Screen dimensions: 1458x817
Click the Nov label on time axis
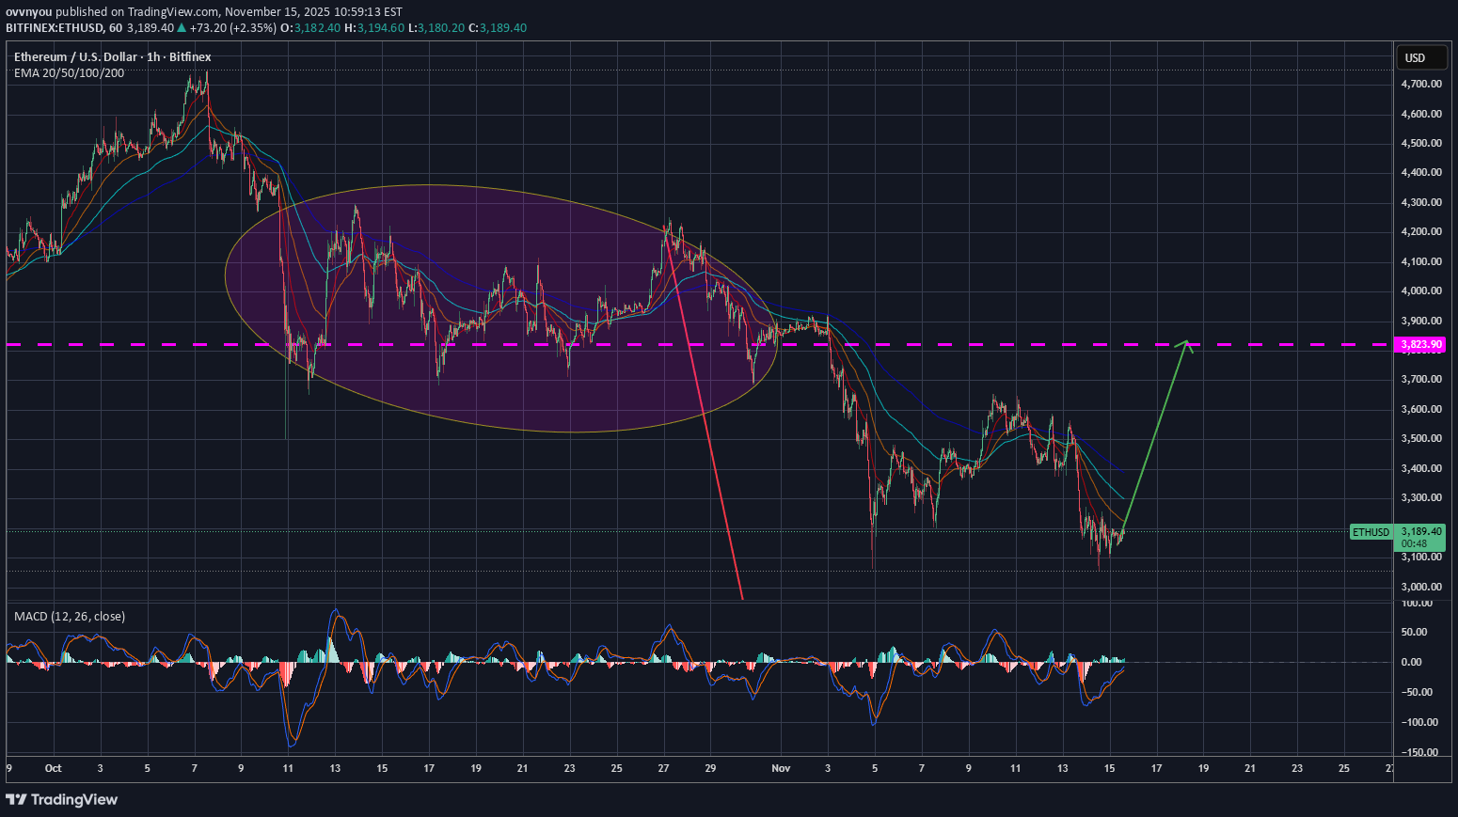coord(781,768)
